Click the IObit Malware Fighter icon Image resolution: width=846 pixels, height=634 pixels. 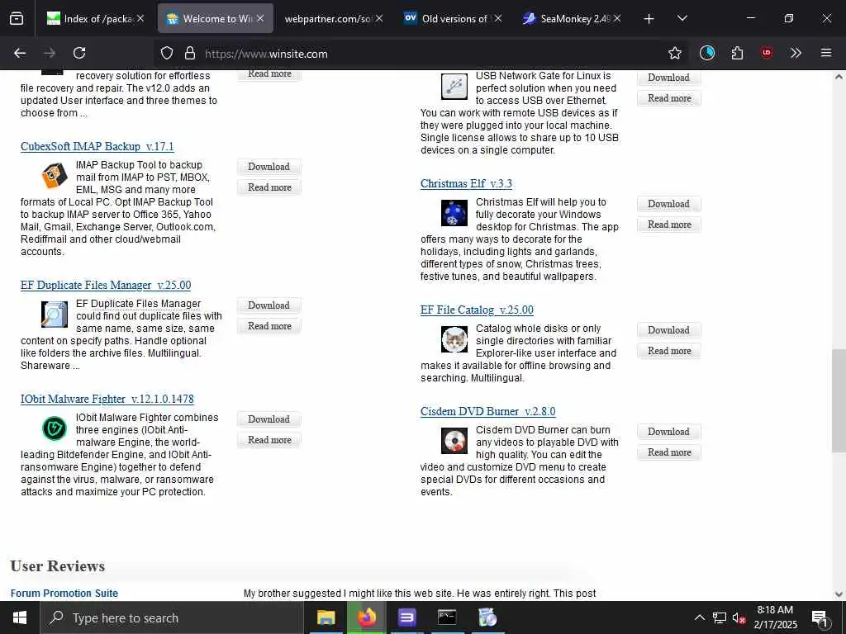(x=55, y=428)
